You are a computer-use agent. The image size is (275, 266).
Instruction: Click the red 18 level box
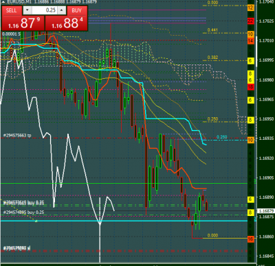251,87
